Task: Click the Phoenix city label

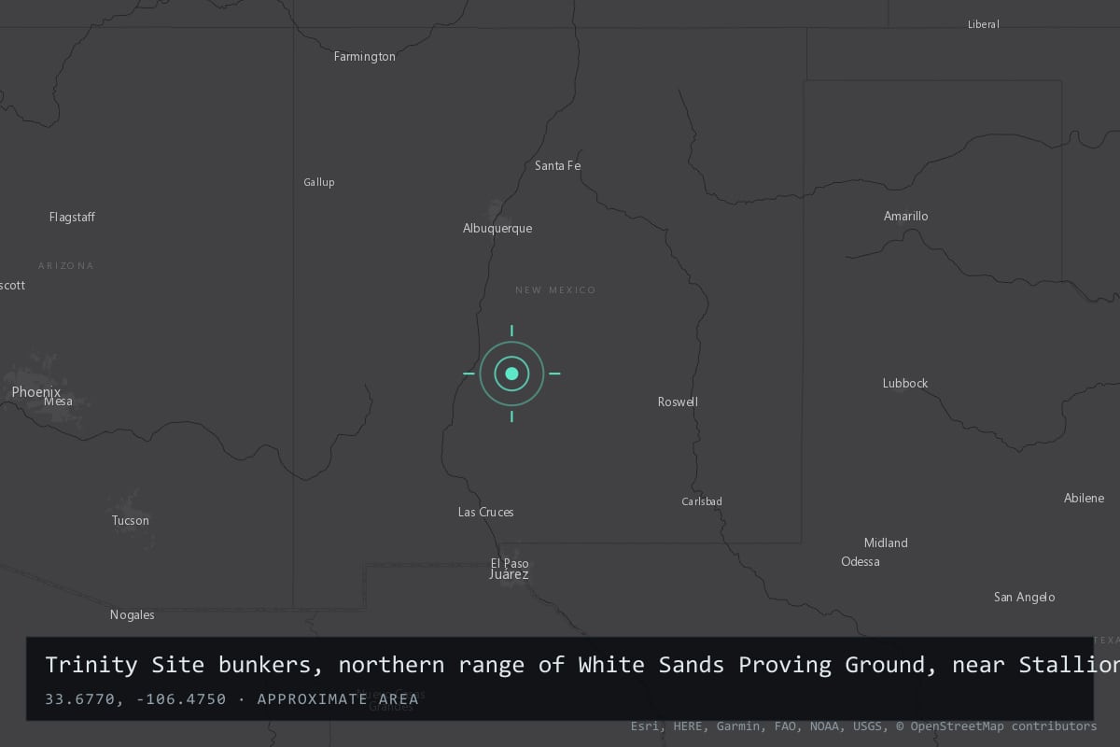Action: (36, 392)
